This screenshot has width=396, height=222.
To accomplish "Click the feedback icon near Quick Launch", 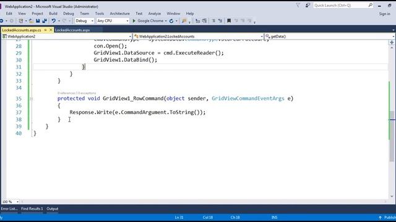I will tap(308, 6).
